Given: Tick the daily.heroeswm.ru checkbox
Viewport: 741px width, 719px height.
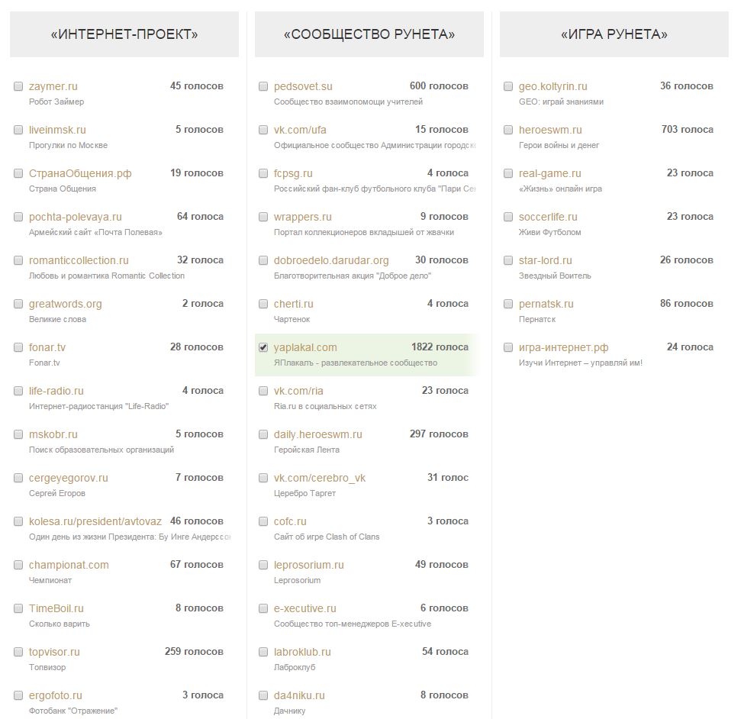Looking at the screenshot, I should point(263,434).
